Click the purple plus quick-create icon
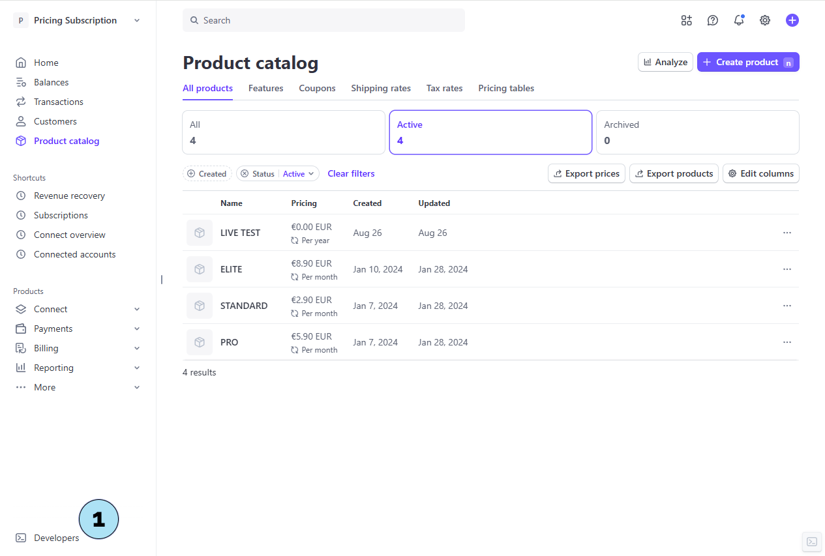This screenshot has width=825, height=556. (x=792, y=20)
